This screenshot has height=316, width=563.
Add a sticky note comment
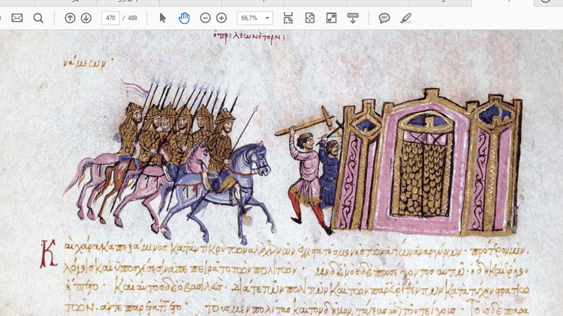[384, 18]
